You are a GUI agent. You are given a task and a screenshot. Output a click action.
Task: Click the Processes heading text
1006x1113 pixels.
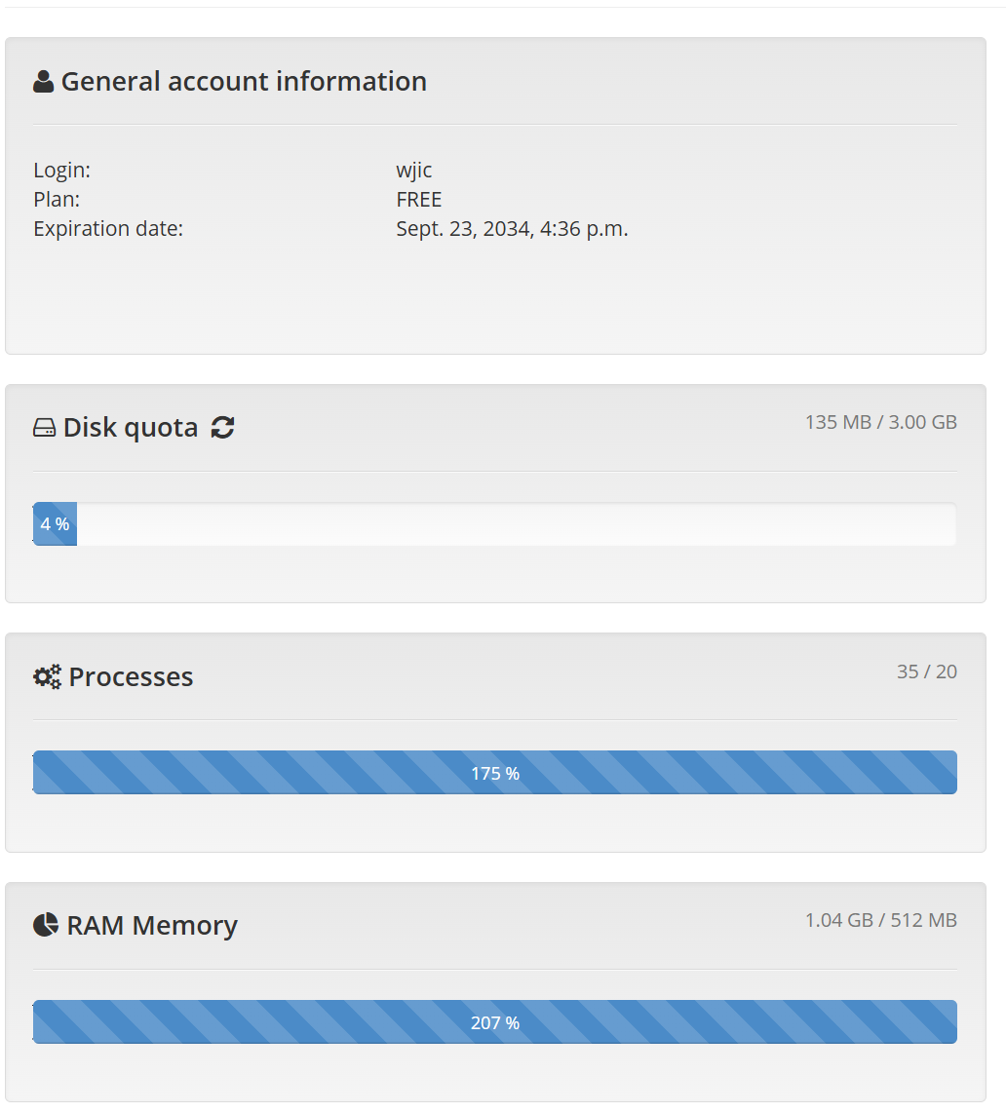click(131, 676)
